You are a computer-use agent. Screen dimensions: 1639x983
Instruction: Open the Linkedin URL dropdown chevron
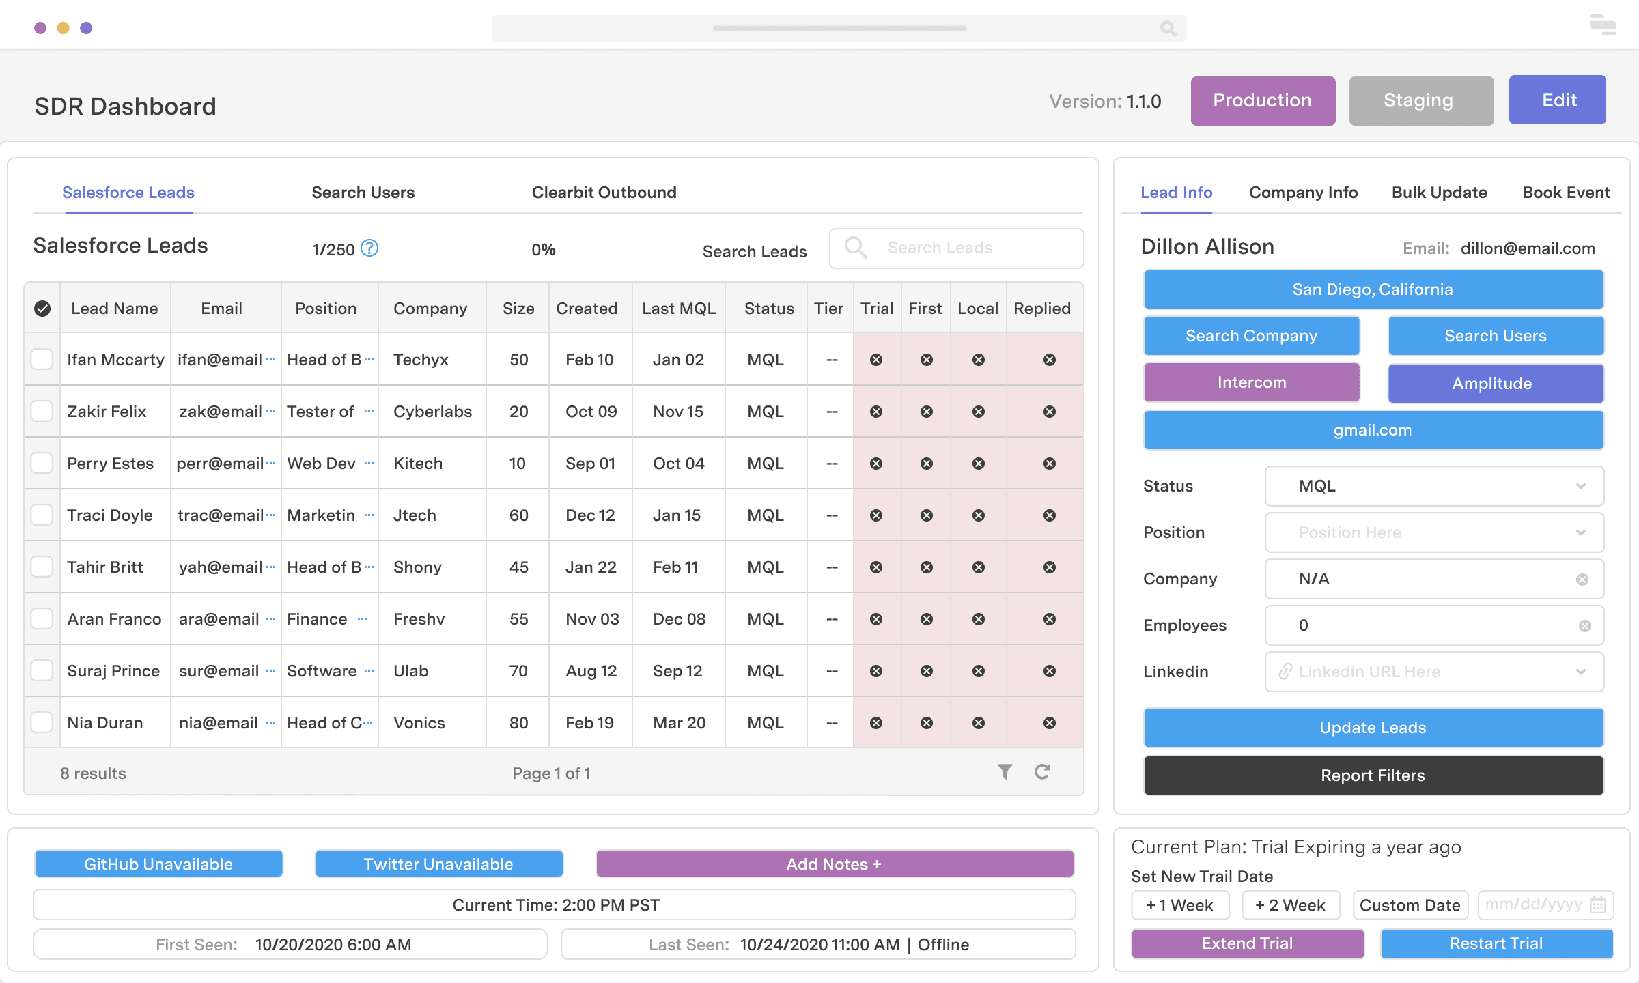[x=1582, y=671]
